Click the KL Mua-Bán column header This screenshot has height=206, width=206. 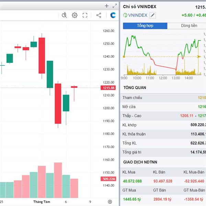click(194, 172)
